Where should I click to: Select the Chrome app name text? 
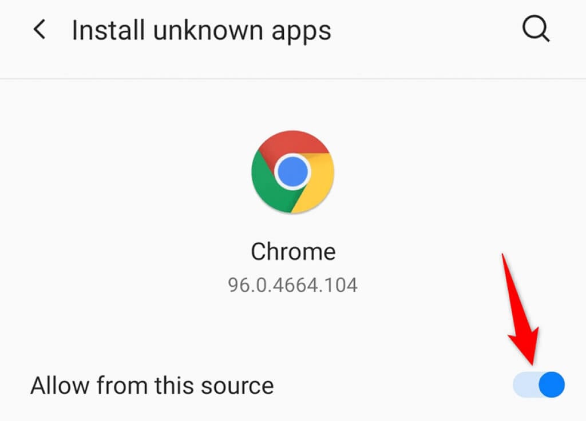(293, 251)
